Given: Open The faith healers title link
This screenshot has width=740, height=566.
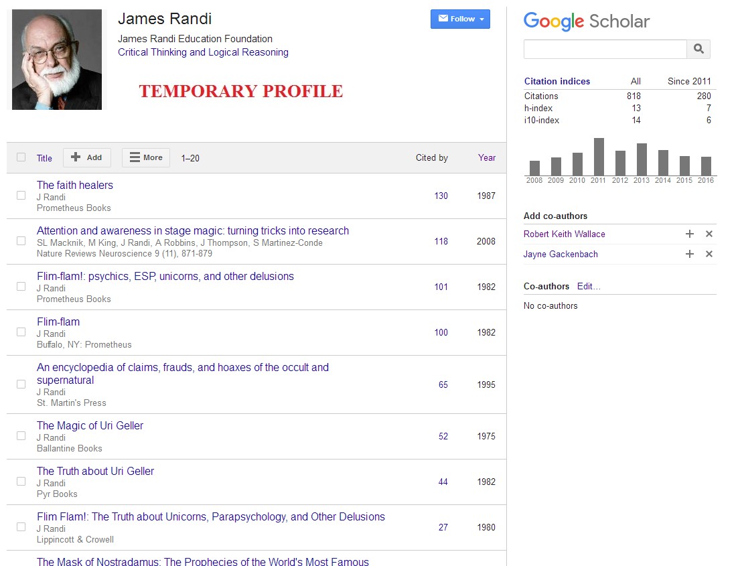Looking at the screenshot, I should point(75,185).
